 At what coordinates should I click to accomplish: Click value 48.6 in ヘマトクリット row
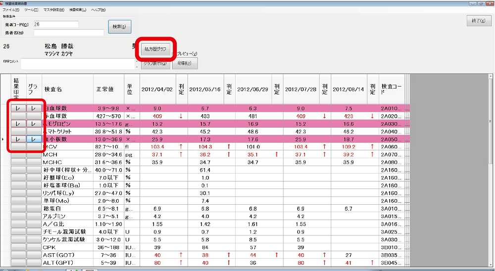click(253, 132)
